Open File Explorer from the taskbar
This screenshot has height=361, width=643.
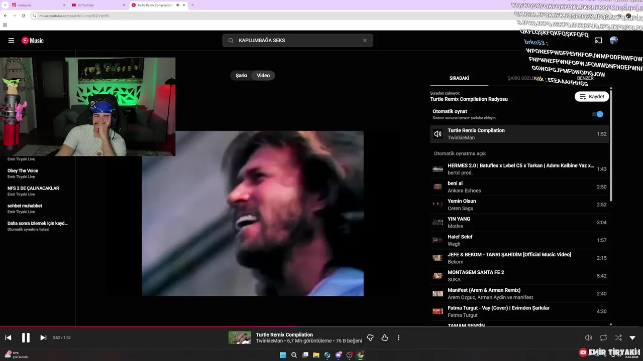tap(316, 355)
